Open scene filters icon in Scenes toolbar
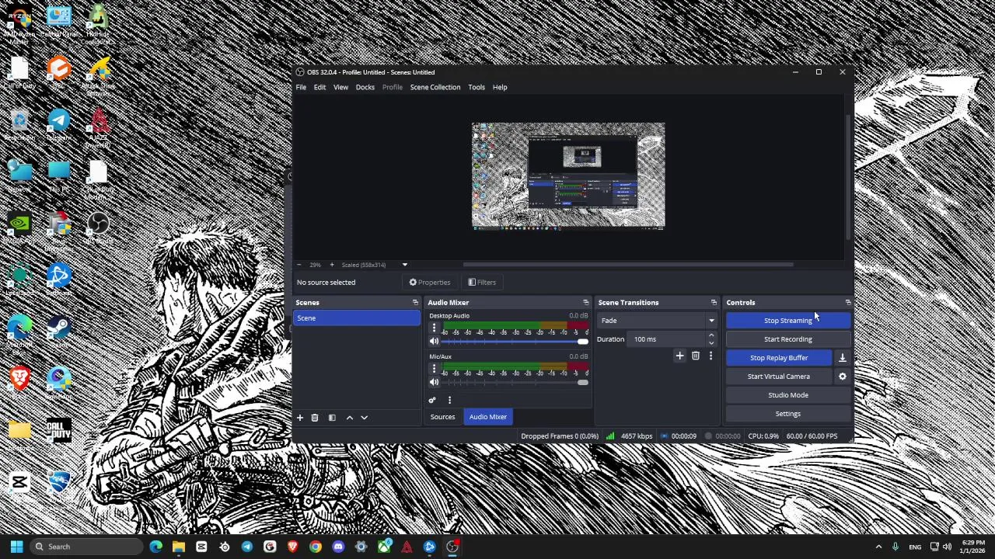This screenshot has height=559, width=995. (x=332, y=418)
